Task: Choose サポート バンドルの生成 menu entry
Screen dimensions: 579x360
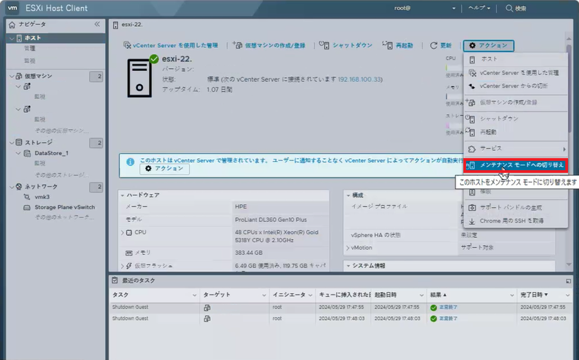Action: (515, 208)
